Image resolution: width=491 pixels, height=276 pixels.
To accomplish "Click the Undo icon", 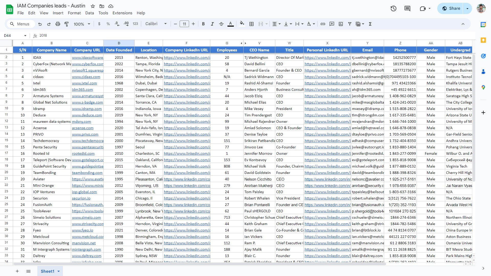I will (x=40, y=24).
